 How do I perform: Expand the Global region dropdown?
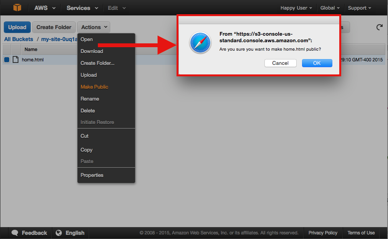[330, 8]
